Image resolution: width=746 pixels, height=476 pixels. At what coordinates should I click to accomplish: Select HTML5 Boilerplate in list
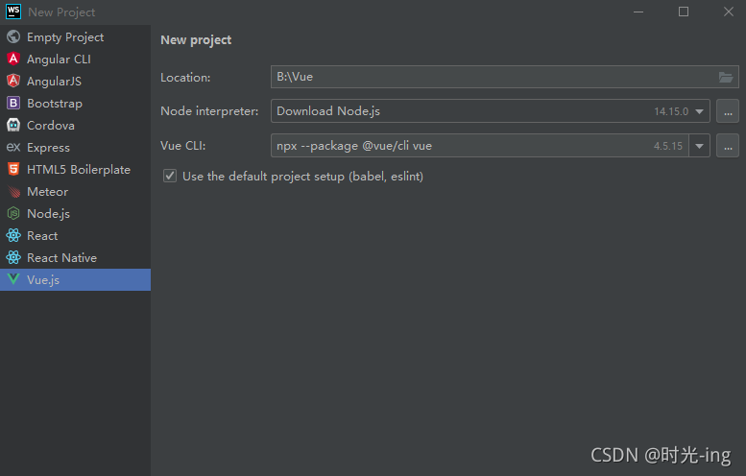click(75, 169)
